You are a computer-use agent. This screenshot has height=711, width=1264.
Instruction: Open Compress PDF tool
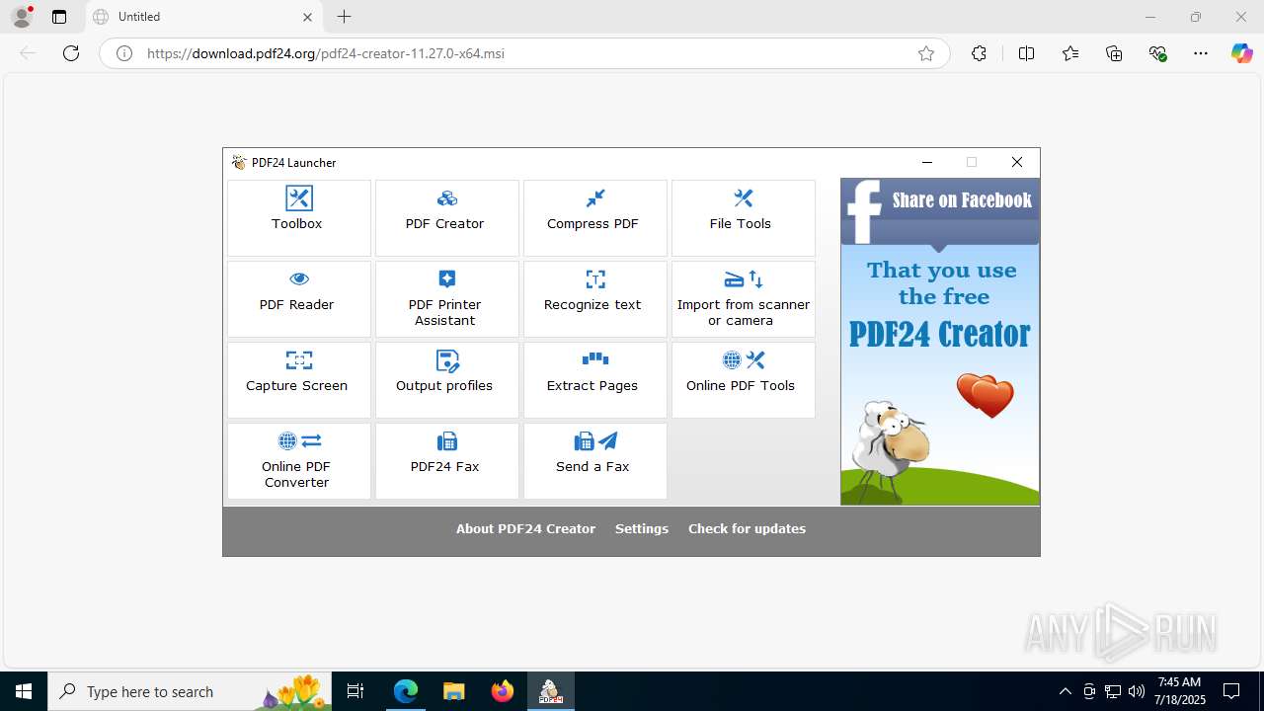pyautogui.click(x=594, y=218)
